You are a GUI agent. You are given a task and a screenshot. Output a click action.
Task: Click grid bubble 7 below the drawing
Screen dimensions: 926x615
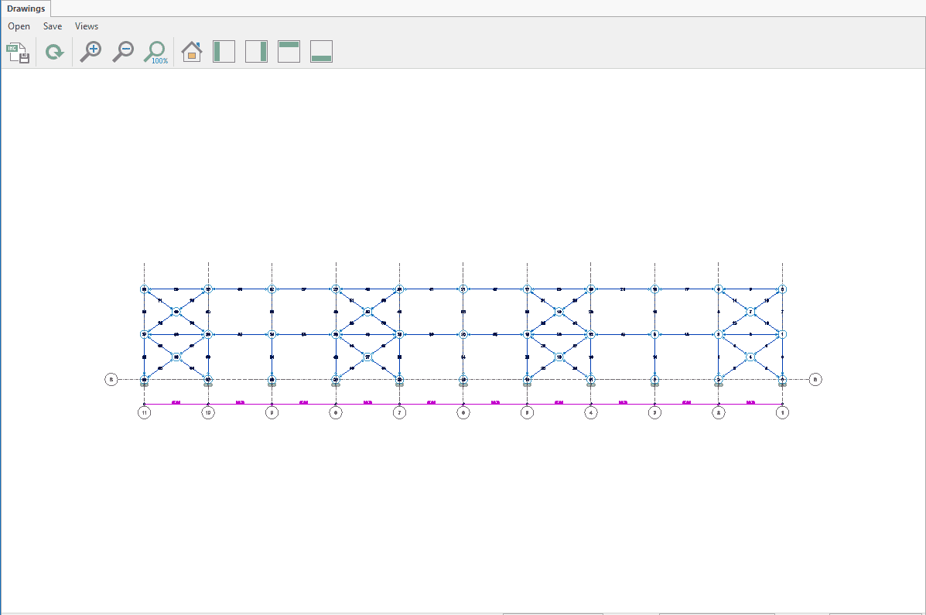399,413
